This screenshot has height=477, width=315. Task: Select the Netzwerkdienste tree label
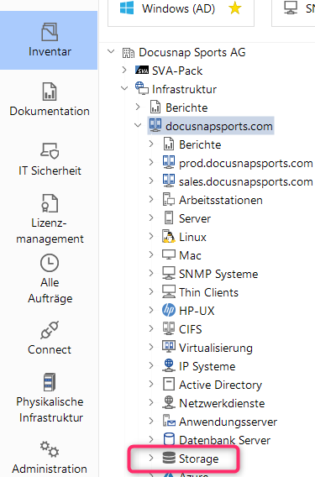[222, 403]
